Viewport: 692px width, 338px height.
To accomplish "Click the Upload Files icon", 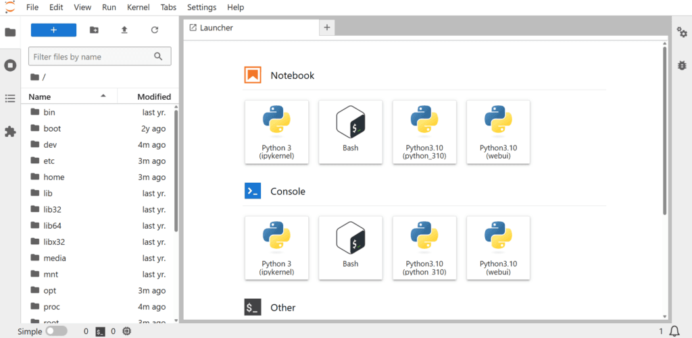I will coord(124,30).
